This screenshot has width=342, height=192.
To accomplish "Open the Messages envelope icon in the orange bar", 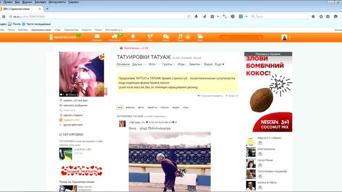I will pyautogui.click(x=97, y=37).
